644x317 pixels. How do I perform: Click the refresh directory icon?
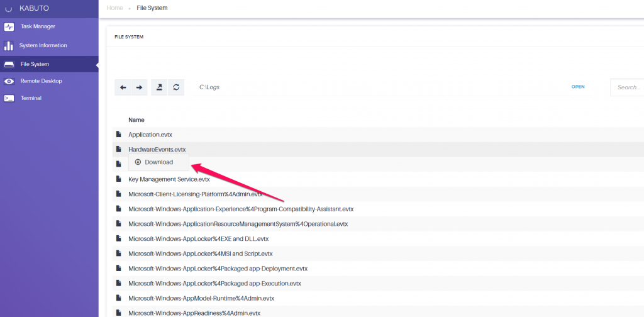click(176, 87)
